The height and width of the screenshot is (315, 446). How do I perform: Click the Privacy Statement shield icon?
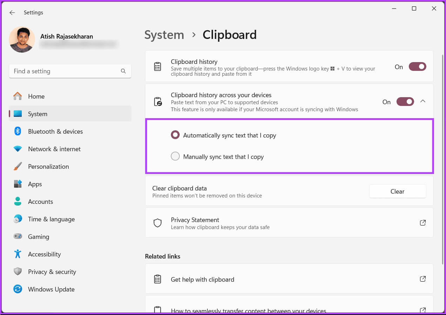click(x=158, y=223)
